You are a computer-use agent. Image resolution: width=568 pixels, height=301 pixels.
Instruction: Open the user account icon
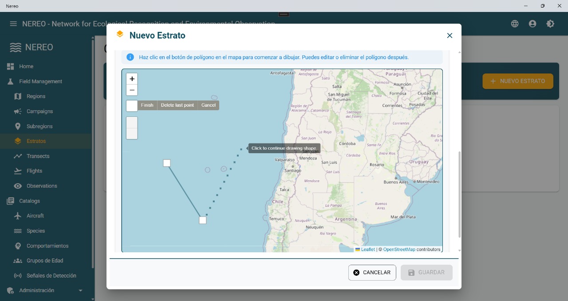click(x=532, y=24)
